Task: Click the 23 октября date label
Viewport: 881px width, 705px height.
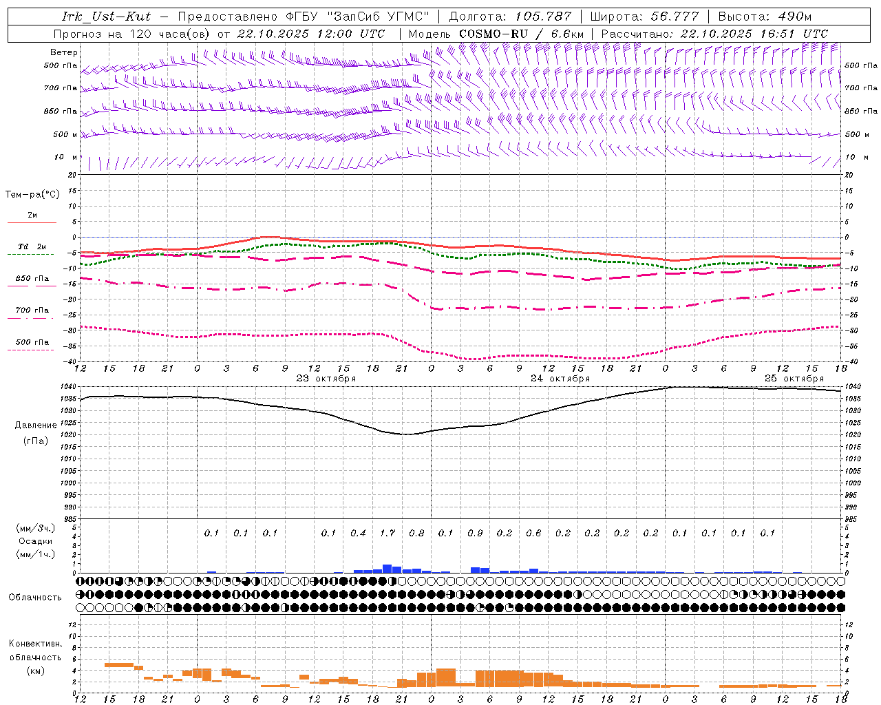Action: coord(326,379)
